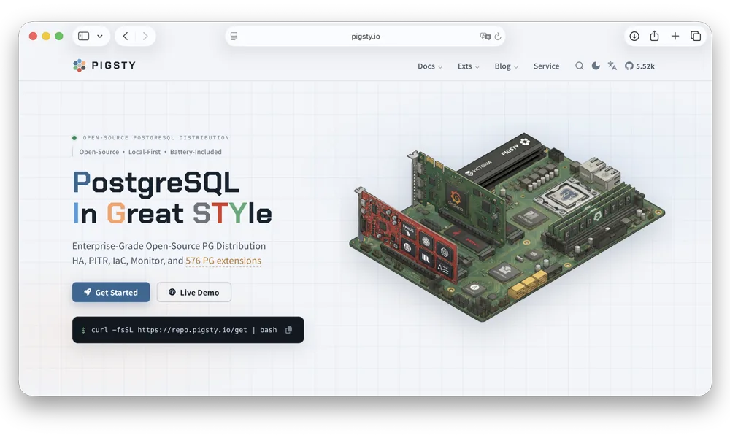Click 'OPEN-SOURCE POSTGRESQL DISTRIBUTION' label
The width and height of the screenshot is (730, 438).
156,138
